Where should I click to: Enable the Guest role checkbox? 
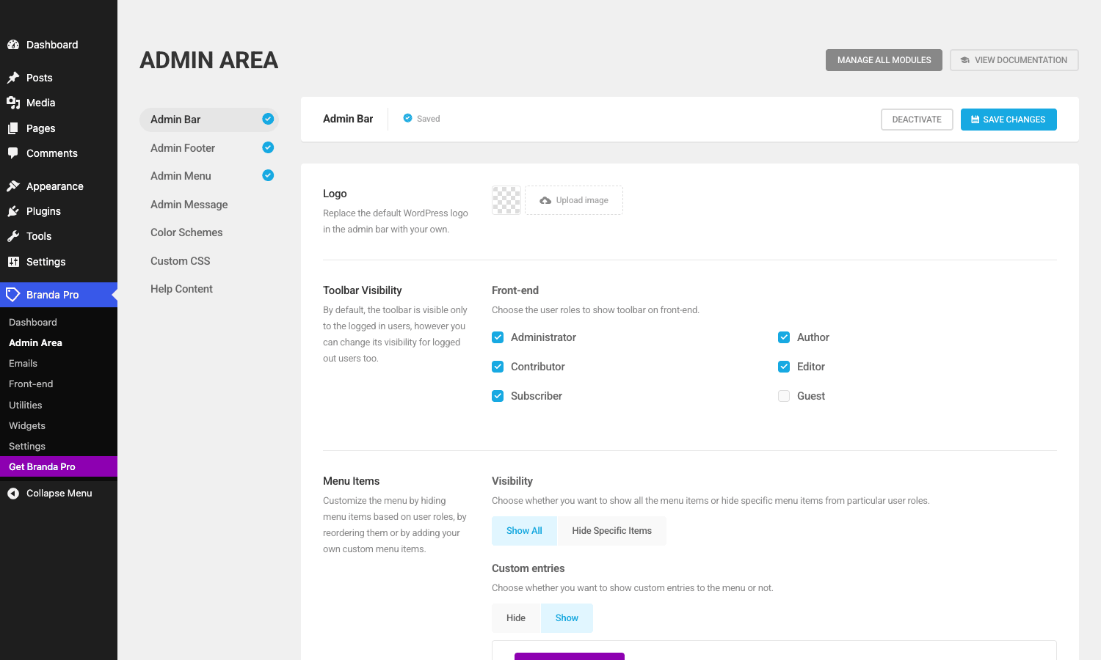(x=784, y=396)
